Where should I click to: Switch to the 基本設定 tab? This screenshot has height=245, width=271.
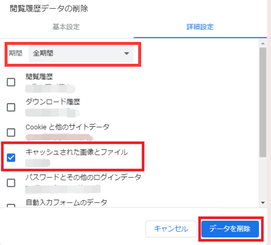point(66,27)
